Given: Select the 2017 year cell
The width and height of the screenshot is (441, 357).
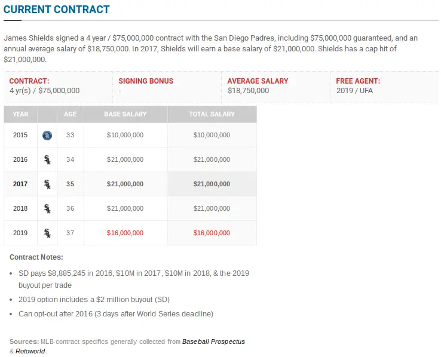Looking at the screenshot, I should point(20,184).
